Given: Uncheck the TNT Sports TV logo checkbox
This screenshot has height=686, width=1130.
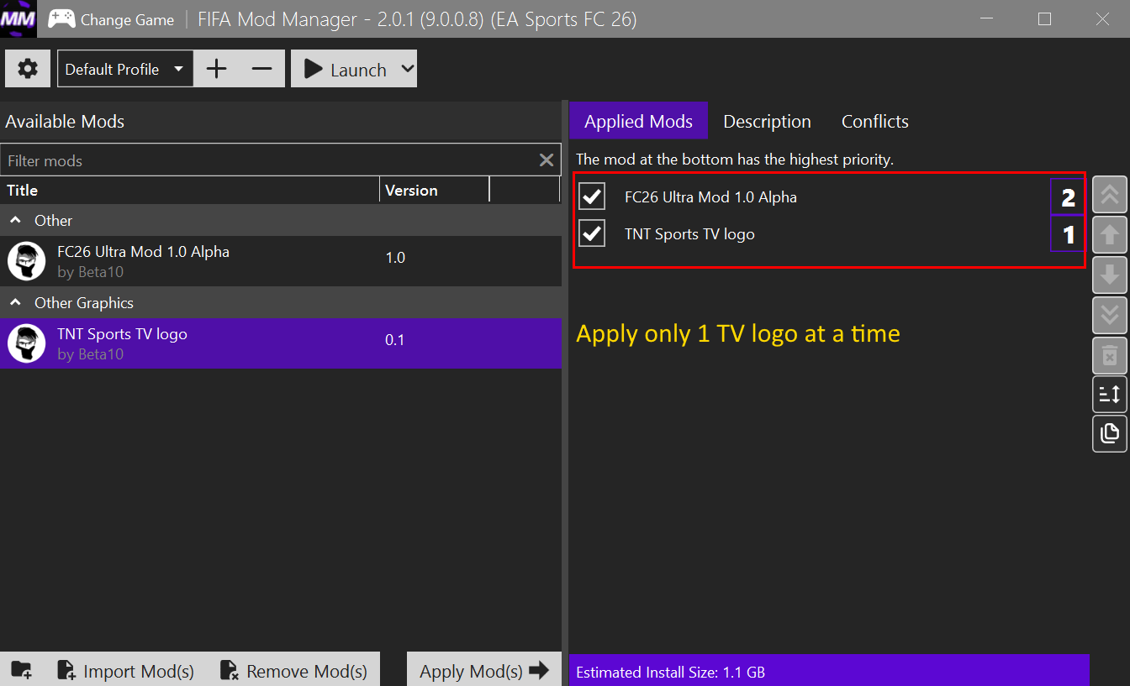Looking at the screenshot, I should [592, 233].
